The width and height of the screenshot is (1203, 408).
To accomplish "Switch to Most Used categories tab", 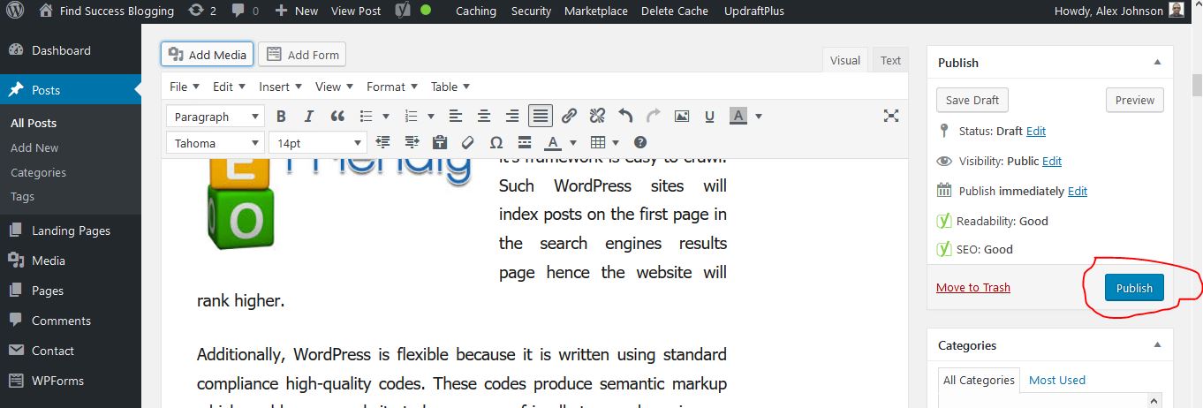I will click(x=1057, y=380).
